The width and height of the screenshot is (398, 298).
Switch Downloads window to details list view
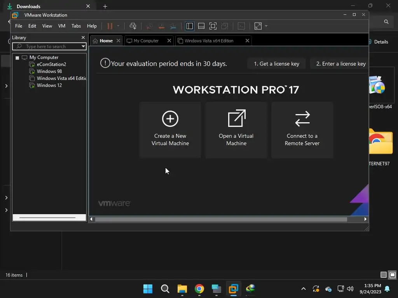[x=384, y=275]
